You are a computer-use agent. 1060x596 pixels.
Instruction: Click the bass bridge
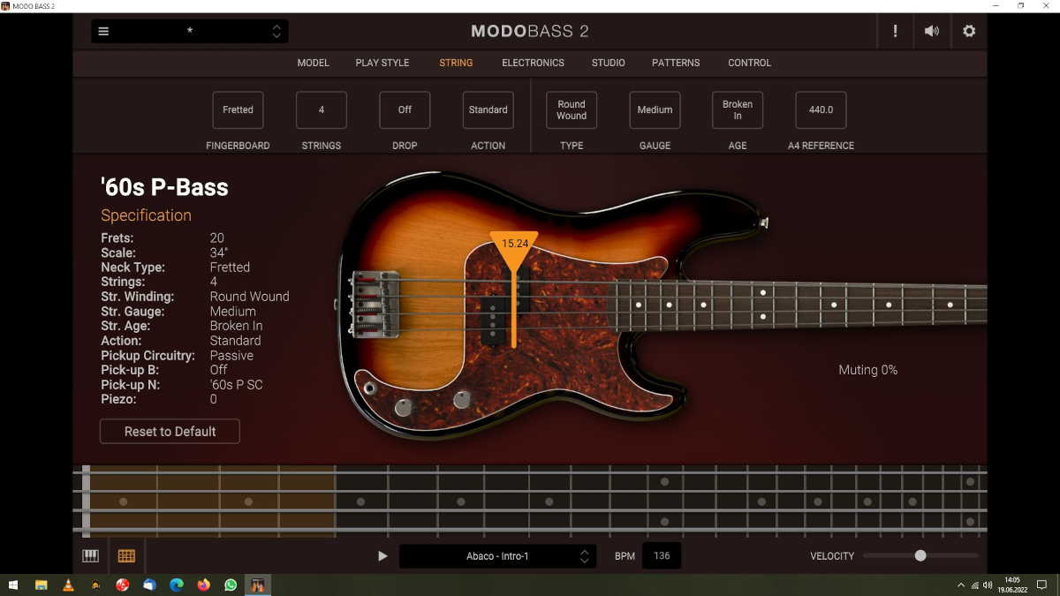pyautogui.click(x=375, y=304)
